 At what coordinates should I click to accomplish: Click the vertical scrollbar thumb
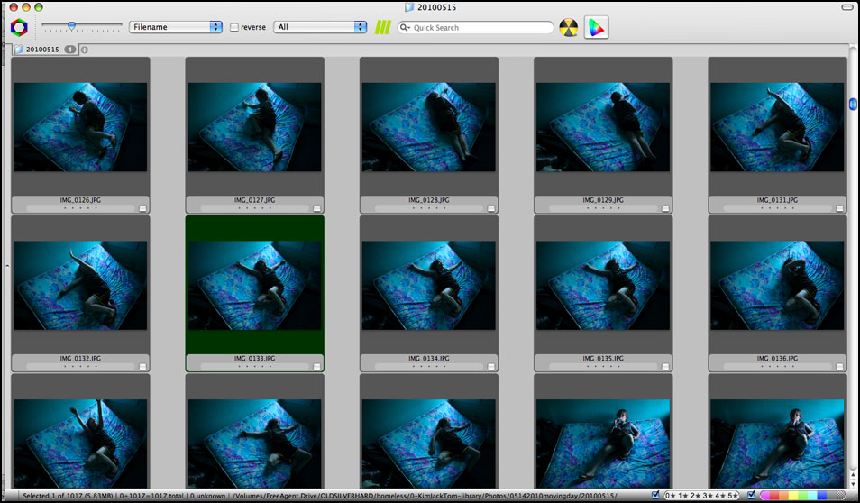point(853,103)
